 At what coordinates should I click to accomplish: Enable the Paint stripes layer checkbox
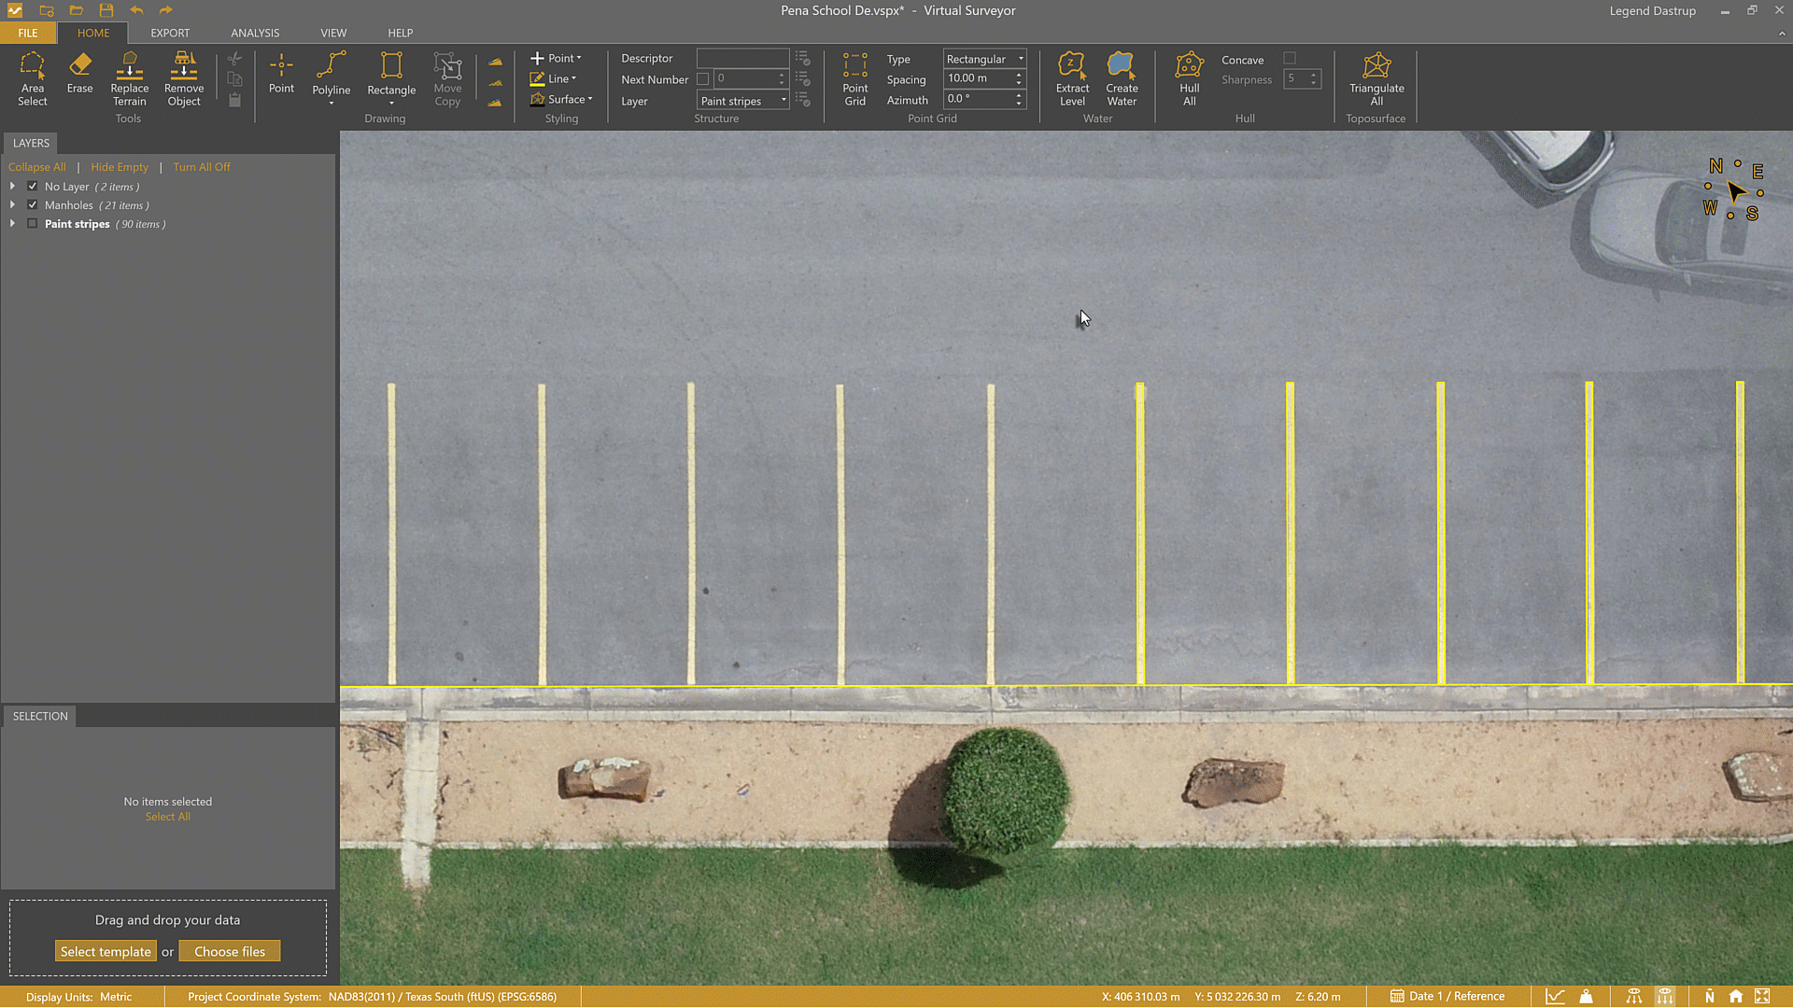click(32, 223)
